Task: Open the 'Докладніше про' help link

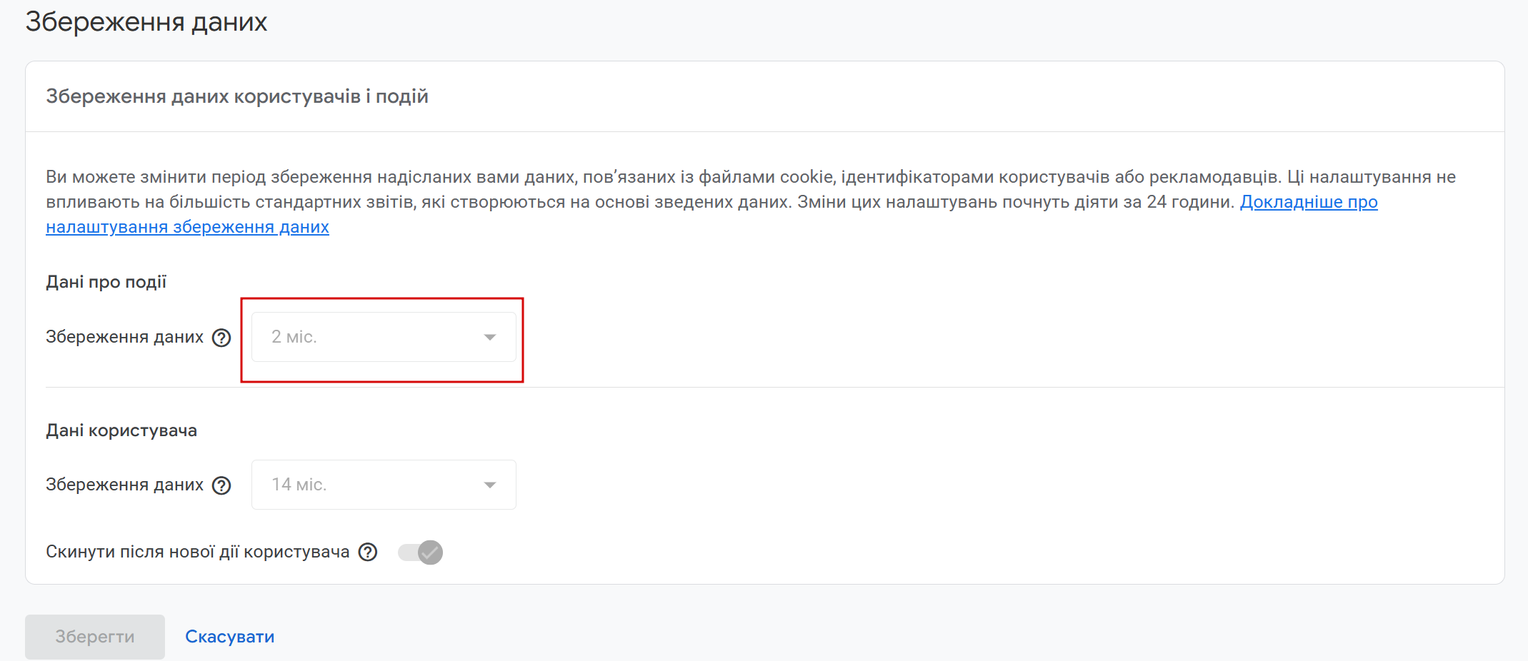Action: click(1309, 202)
